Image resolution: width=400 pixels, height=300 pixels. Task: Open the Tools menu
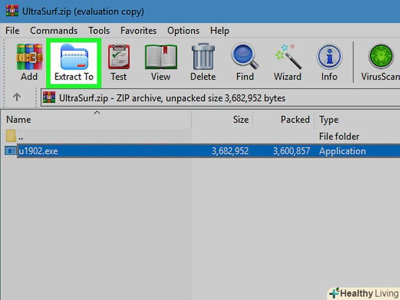99,31
